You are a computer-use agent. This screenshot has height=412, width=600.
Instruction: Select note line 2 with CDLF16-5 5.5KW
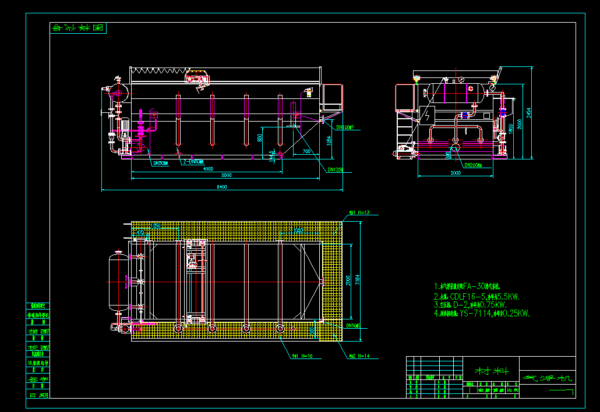click(477, 297)
